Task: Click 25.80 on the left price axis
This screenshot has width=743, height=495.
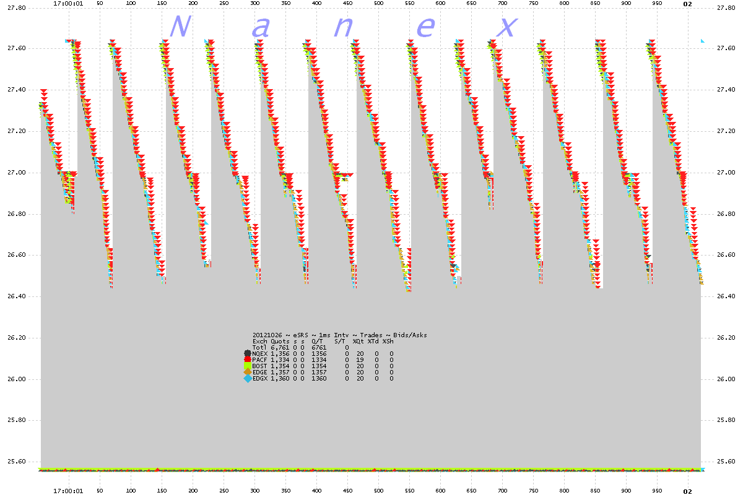Action: [15, 420]
